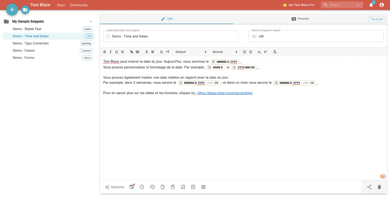The height and width of the screenshot is (197, 390).
Task: Click the YYYY-MM-DD date chip
Action: click(244, 67)
